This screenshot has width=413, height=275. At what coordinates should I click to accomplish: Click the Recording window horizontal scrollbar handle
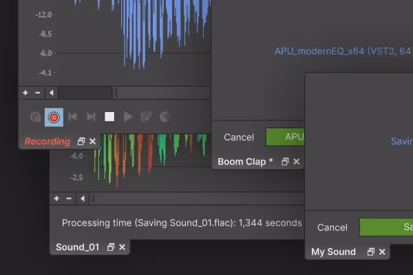(116, 93)
